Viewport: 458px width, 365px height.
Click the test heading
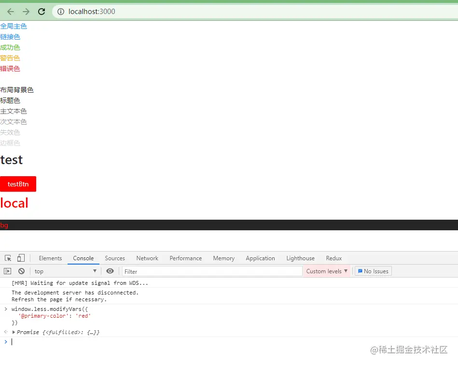click(12, 160)
